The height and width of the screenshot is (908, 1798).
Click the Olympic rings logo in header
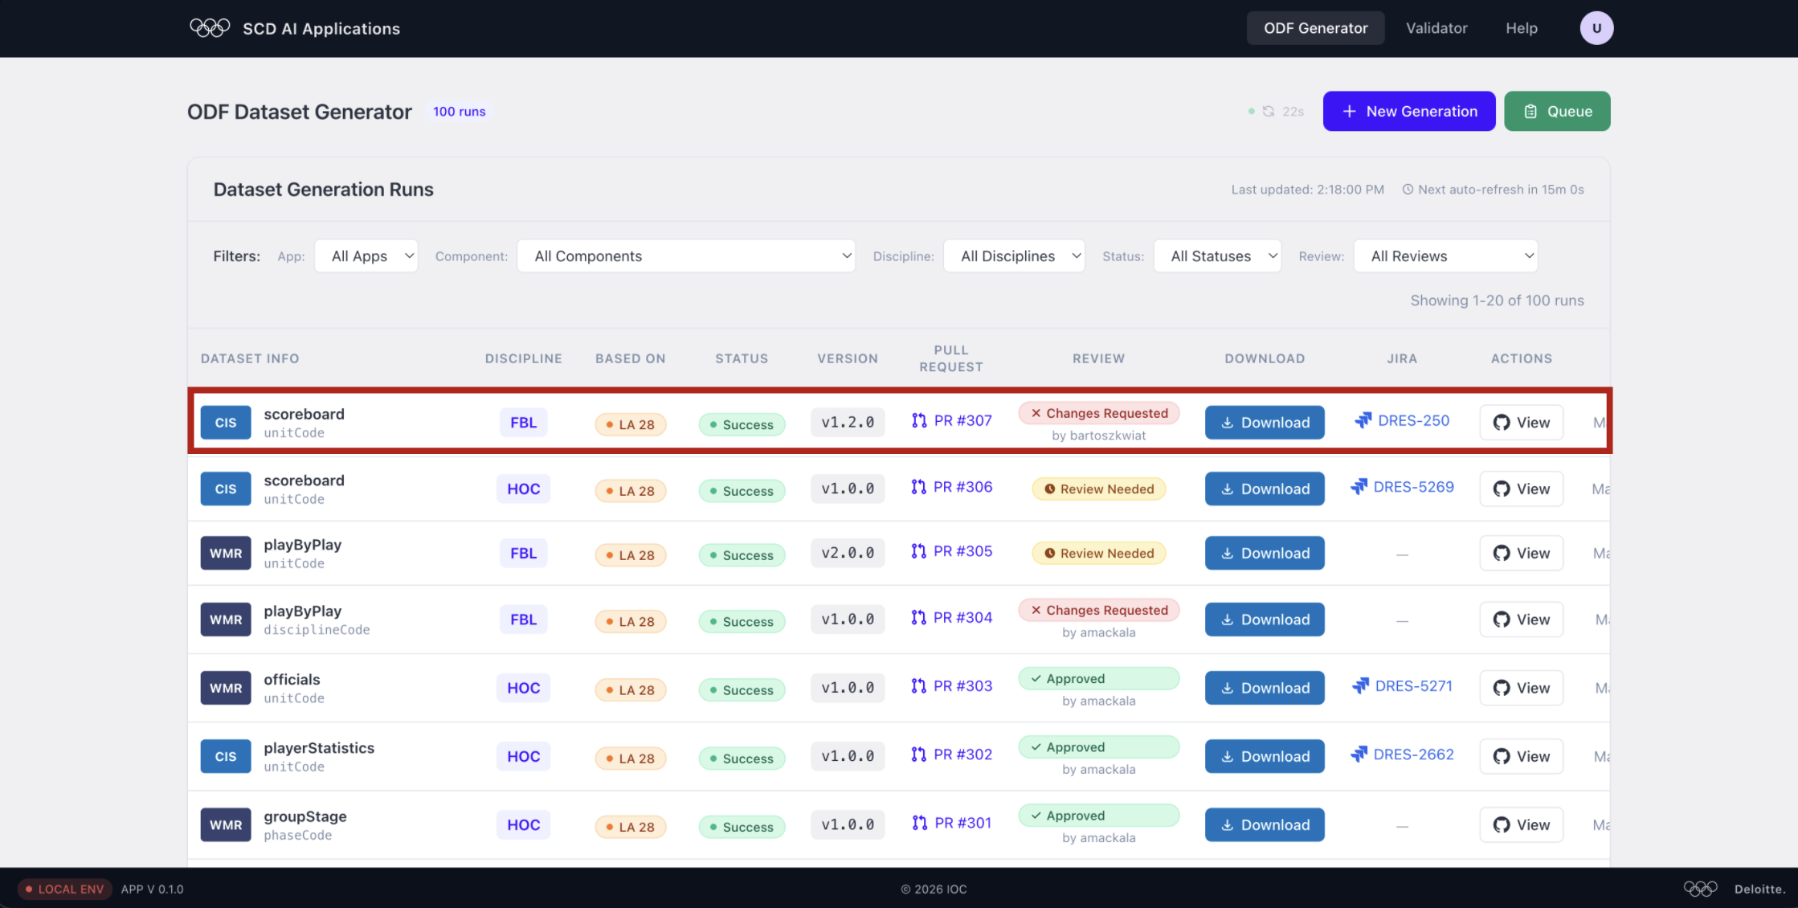(210, 28)
